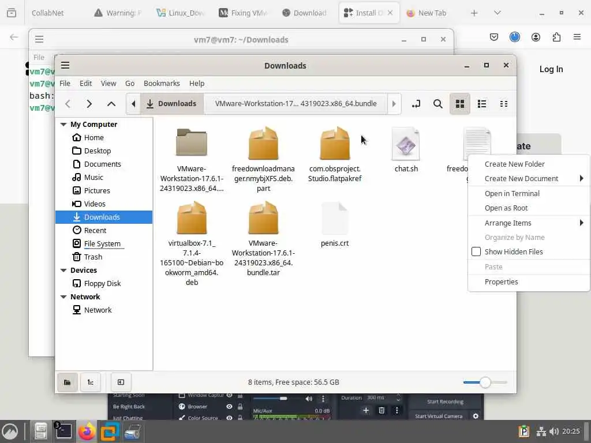Collapse the My Computer section
Viewport: 591px width, 443px height.
pos(63,125)
